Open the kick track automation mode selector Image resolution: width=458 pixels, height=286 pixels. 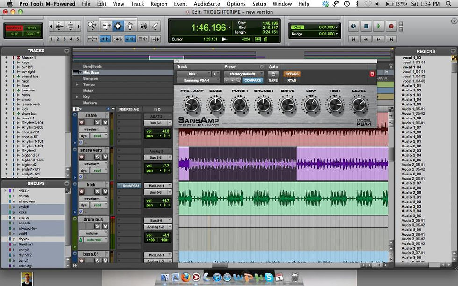pyautogui.click(x=99, y=205)
